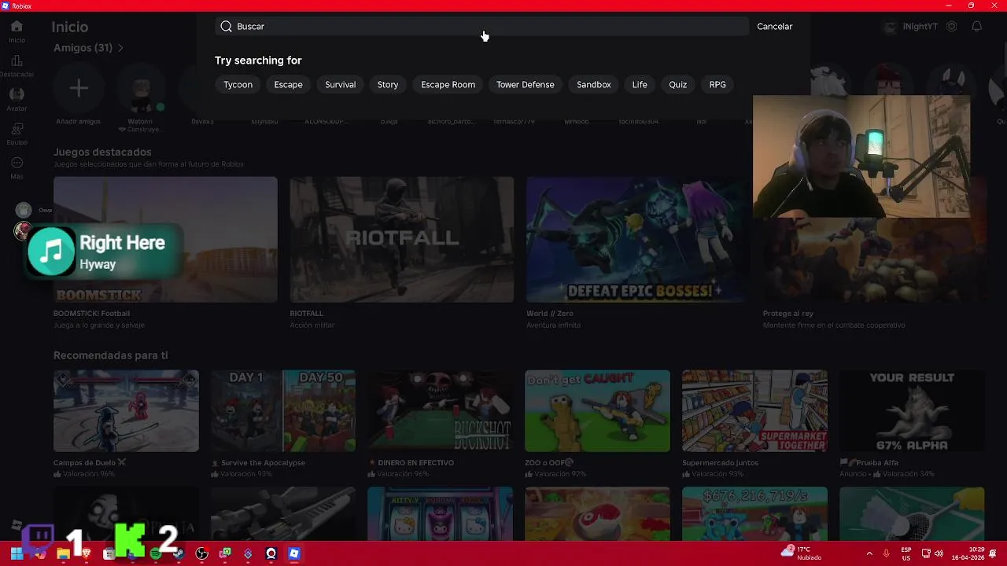Image resolution: width=1007 pixels, height=566 pixels.
Task: Click the Añadir amigos plus button
Action: (x=79, y=88)
